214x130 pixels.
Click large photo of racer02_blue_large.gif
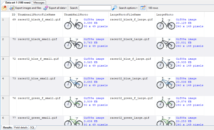[166, 84]
